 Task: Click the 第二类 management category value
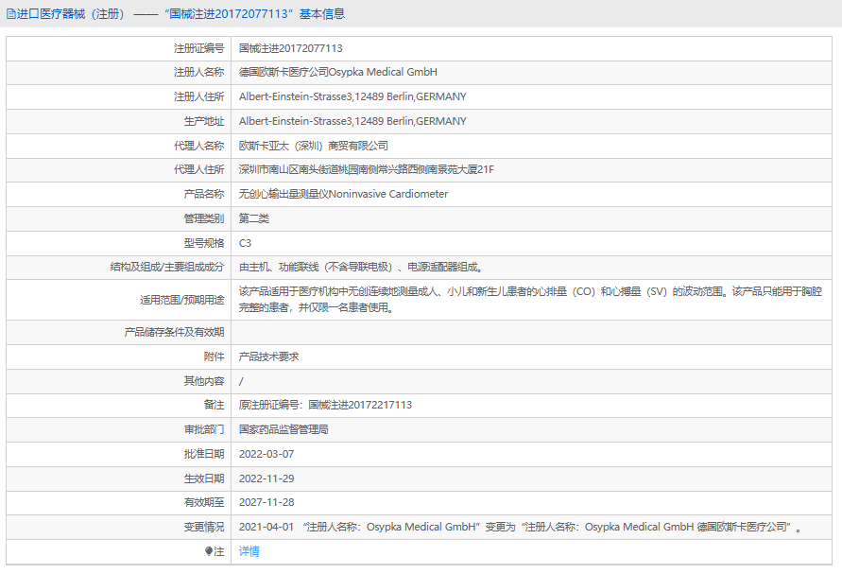pos(254,218)
